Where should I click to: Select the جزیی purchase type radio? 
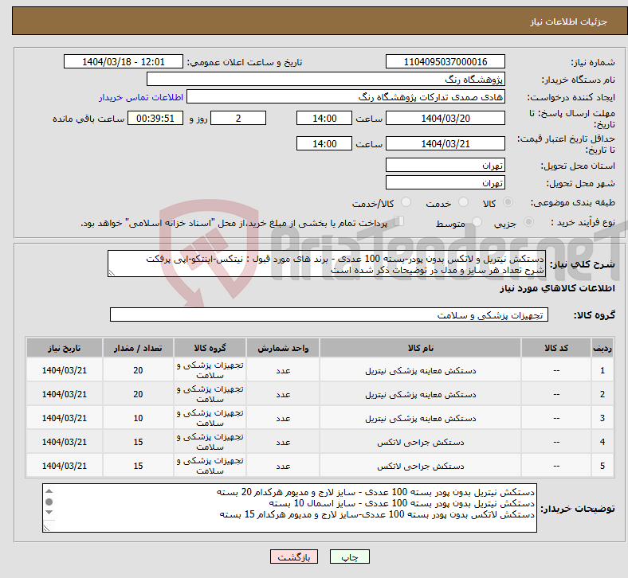528,222
